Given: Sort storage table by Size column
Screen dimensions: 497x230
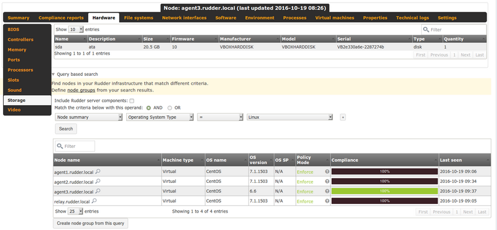Looking at the screenshot, I should [x=157, y=39].
